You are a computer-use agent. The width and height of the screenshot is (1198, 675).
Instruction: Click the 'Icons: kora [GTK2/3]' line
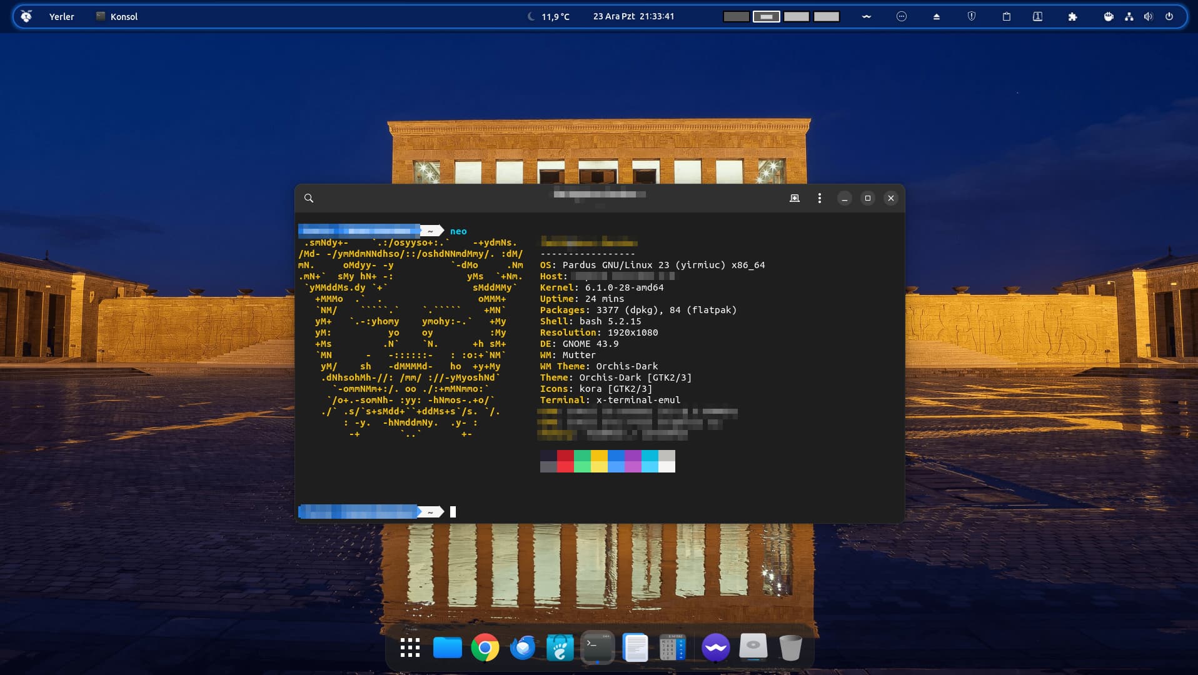(x=596, y=389)
